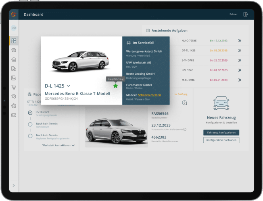Click the Geplanter Fertigstellungstermin timeline circle
Viewport: 263px width, 201px height.
pyautogui.click(x=30, y=136)
